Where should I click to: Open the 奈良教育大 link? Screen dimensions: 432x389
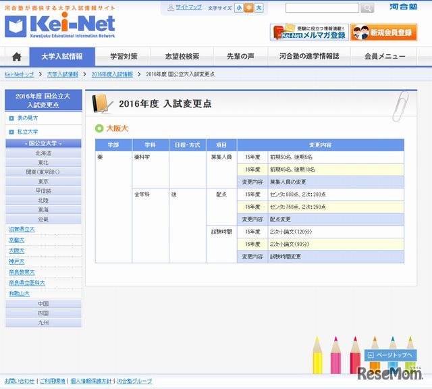click(22, 272)
